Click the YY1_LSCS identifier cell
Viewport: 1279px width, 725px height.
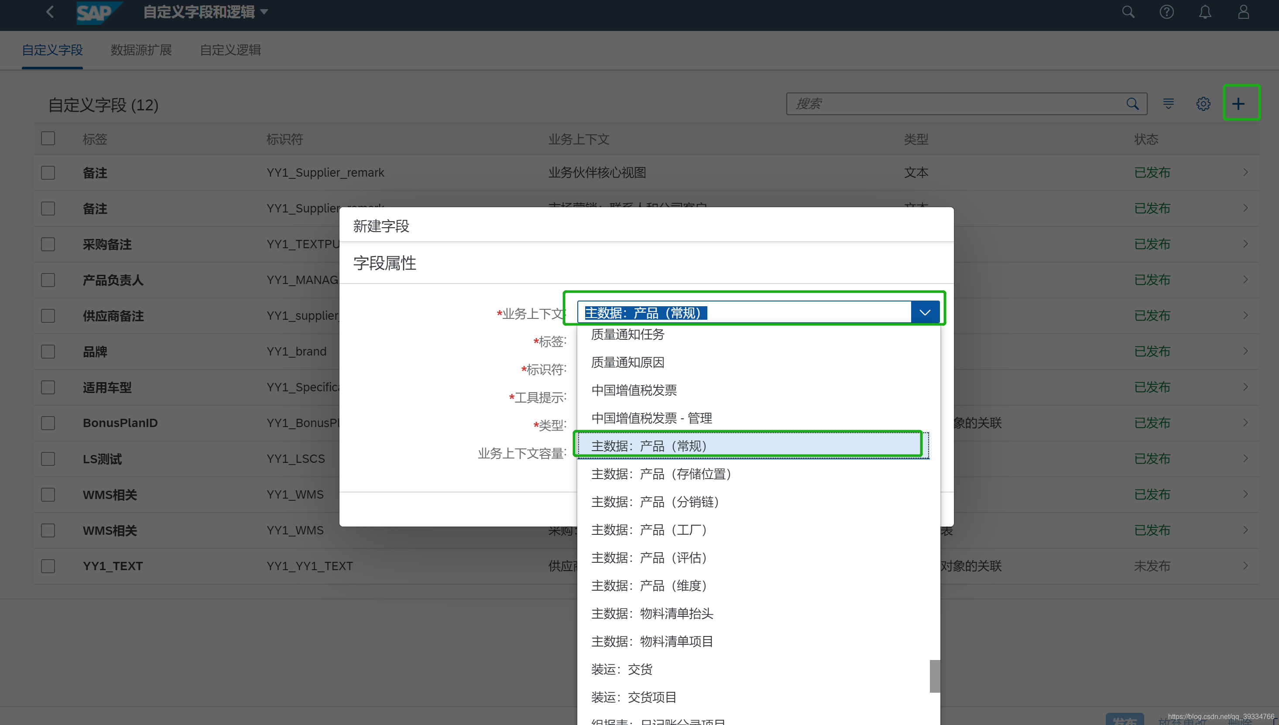click(x=295, y=459)
